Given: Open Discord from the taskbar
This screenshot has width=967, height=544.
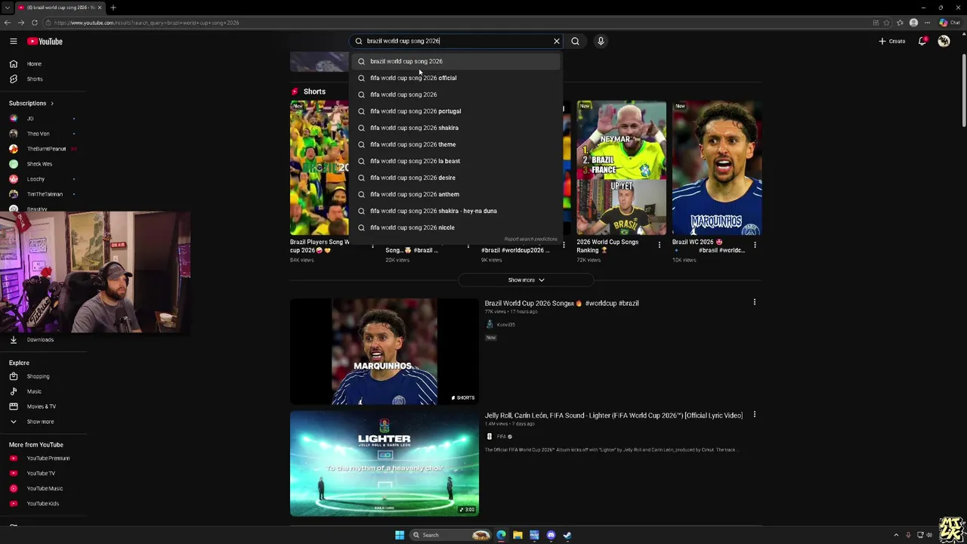Looking at the screenshot, I should click(x=551, y=535).
